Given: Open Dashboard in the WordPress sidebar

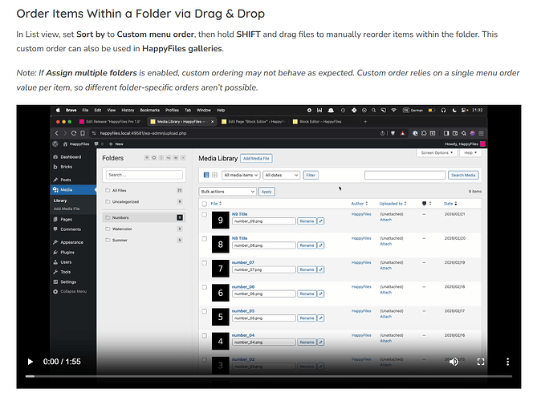Looking at the screenshot, I should [71, 157].
